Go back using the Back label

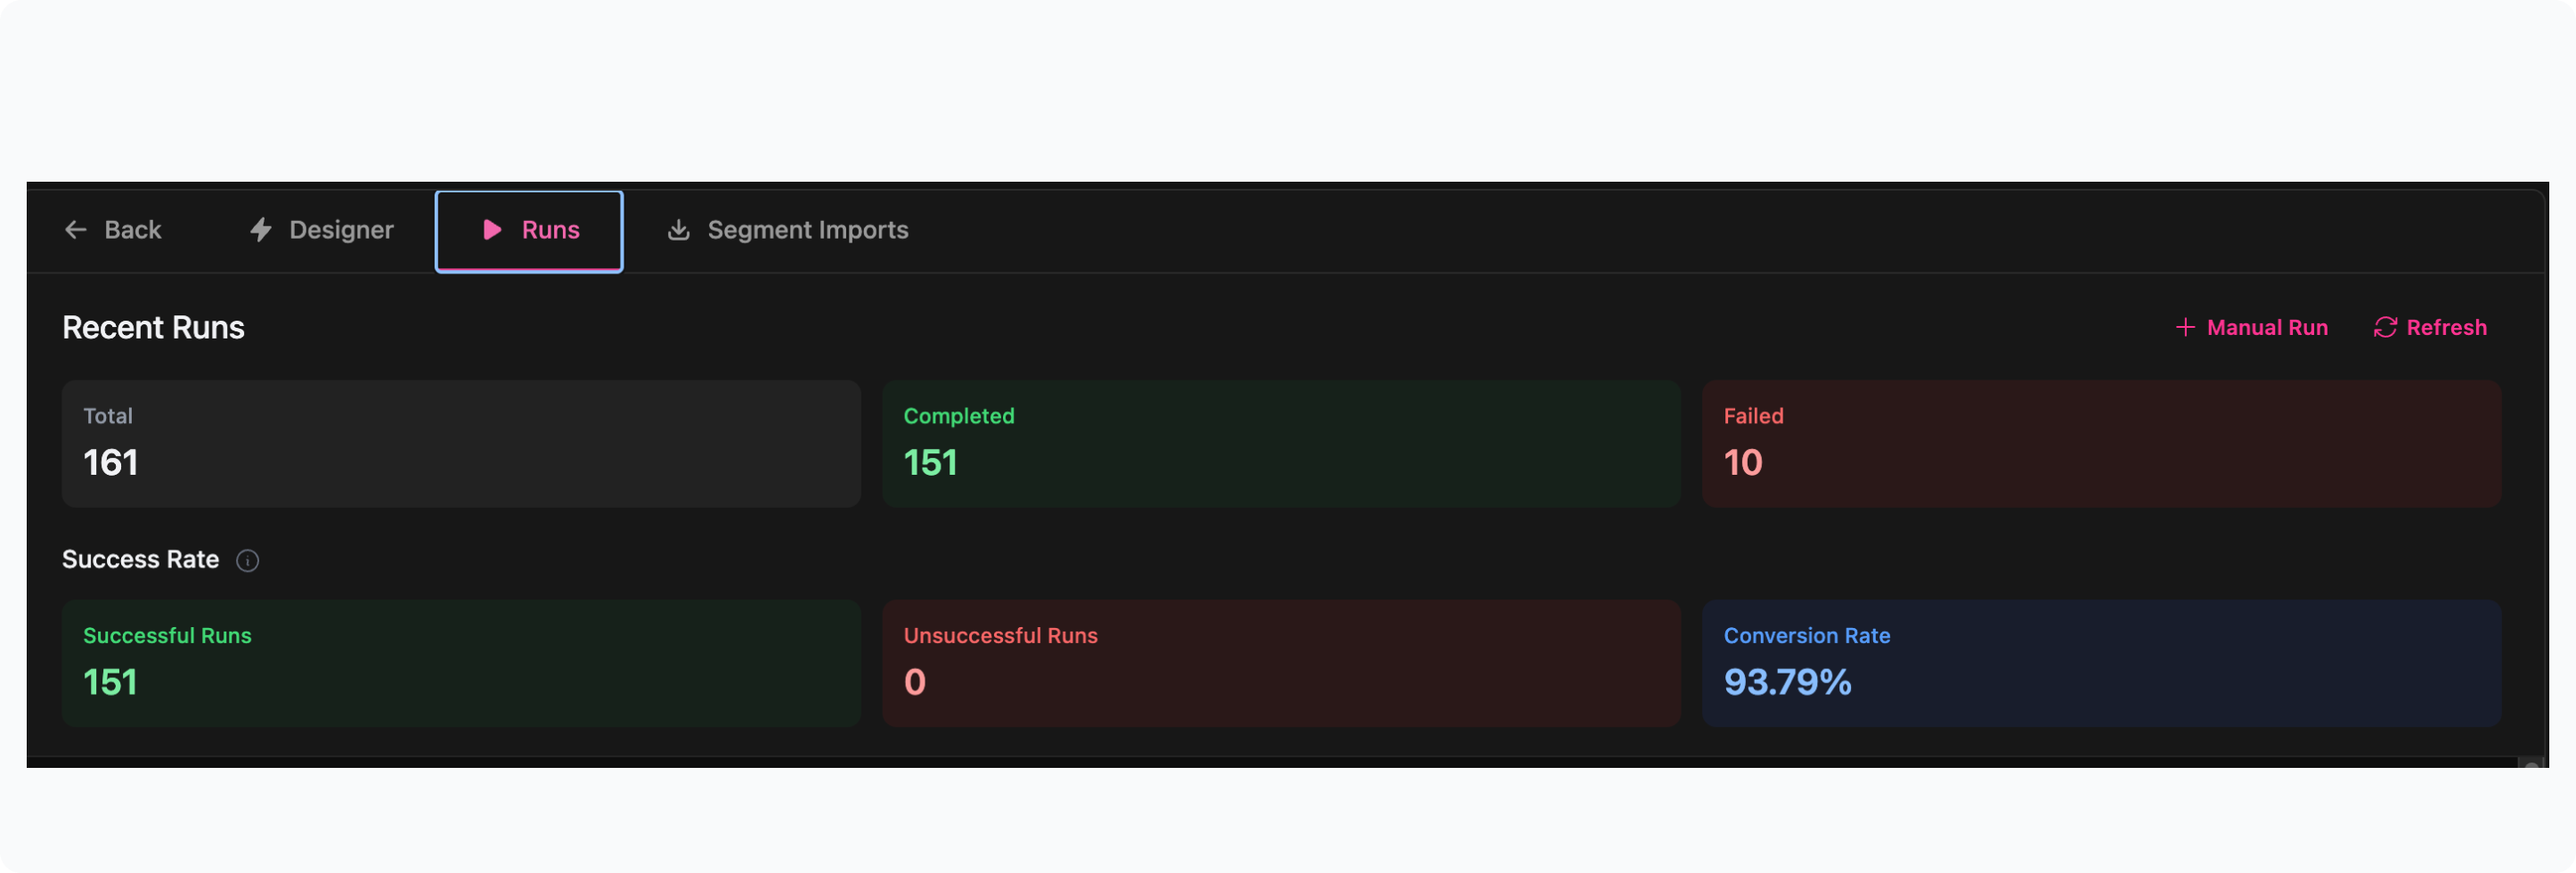pyautogui.click(x=132, y=230)
